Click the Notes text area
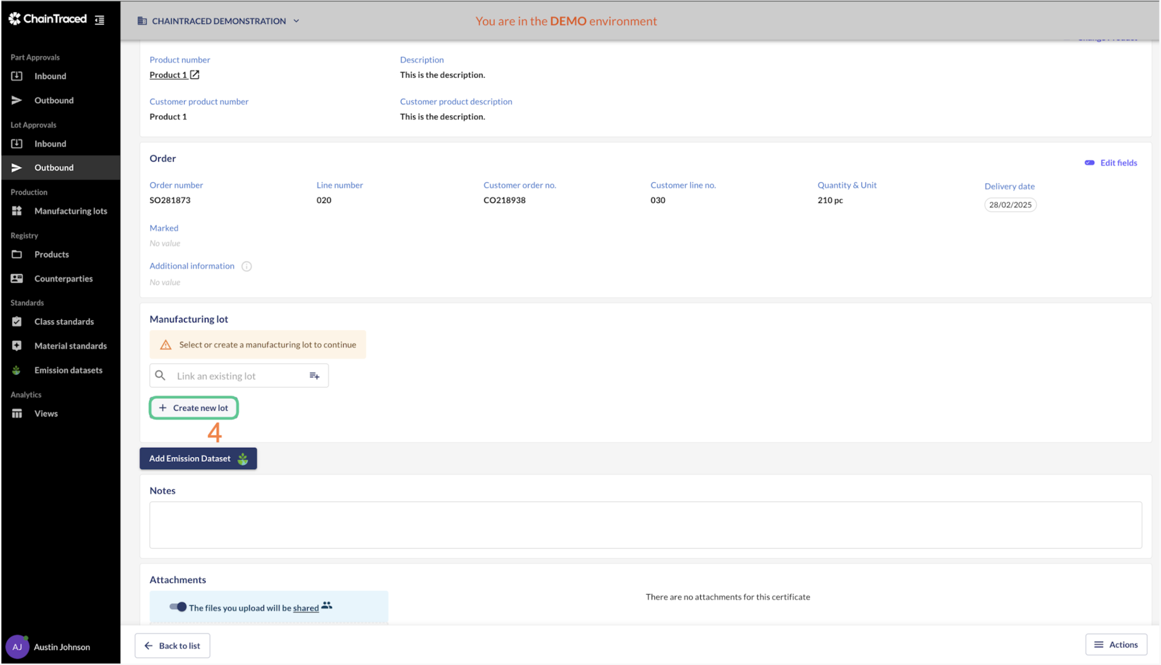 coord(645,525)
